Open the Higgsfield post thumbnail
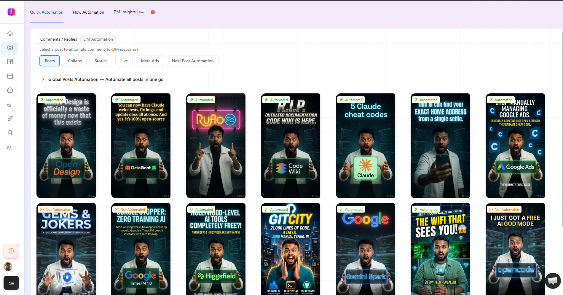Viewport: 563px width, 295px height. tap(216, 249)
